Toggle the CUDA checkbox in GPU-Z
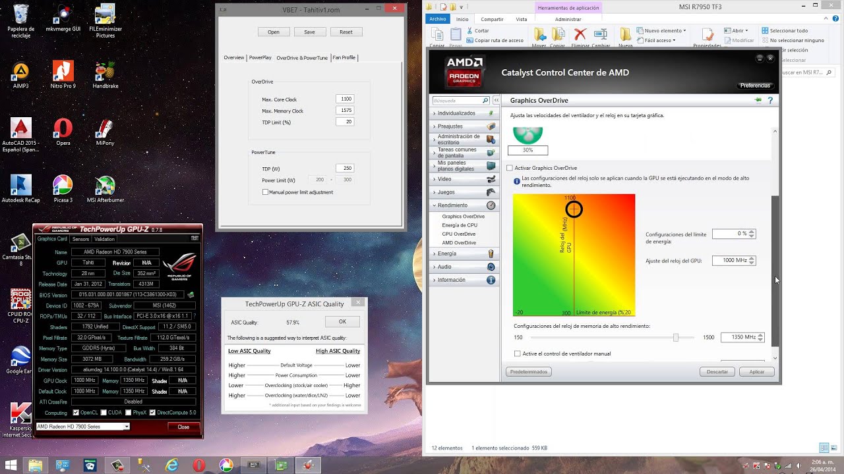 pyautogui.click(x=103, y=413)
